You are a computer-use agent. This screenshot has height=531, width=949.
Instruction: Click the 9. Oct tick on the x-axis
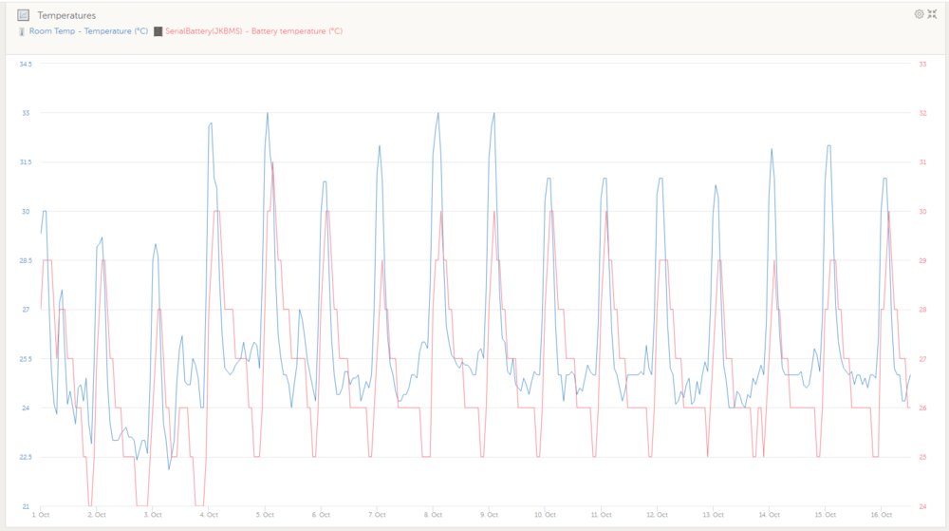[x=489, y=515]
